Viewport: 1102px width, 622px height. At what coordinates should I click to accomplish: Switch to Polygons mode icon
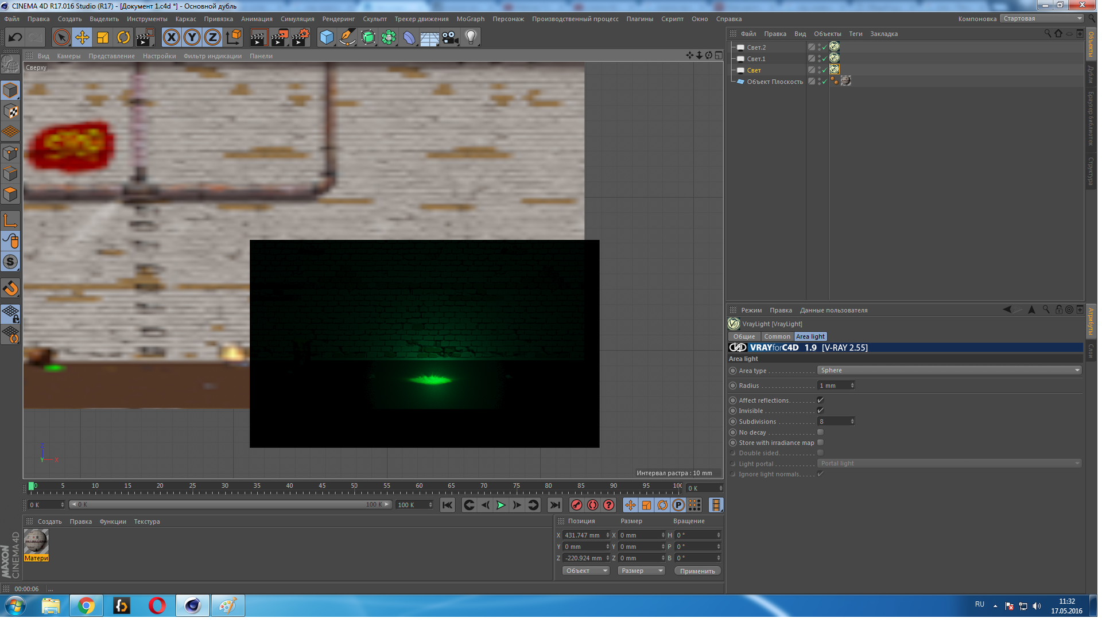tap(10, 195)
